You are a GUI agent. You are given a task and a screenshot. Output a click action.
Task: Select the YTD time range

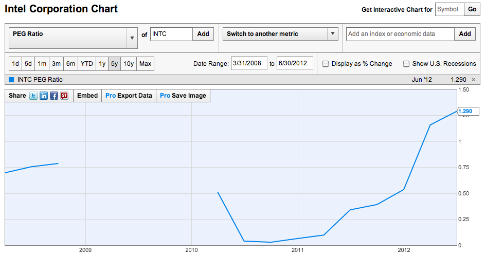click(x=86, y=64)
